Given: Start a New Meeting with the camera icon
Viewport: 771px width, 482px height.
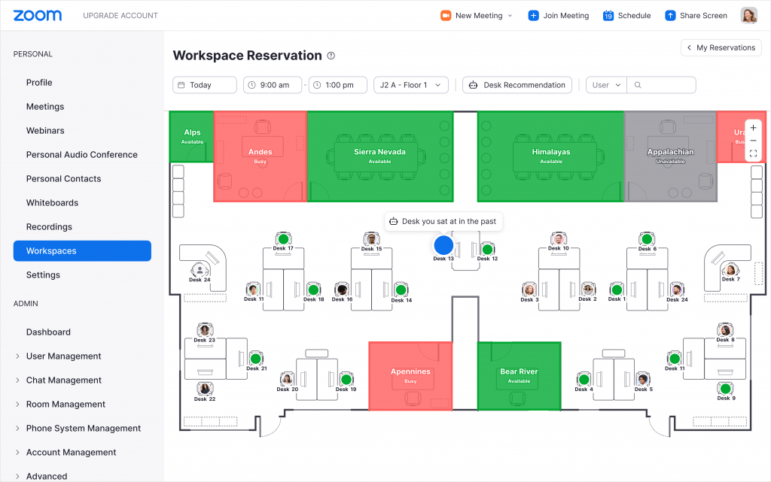Looking at the screenshot, I should click(444, 15).
